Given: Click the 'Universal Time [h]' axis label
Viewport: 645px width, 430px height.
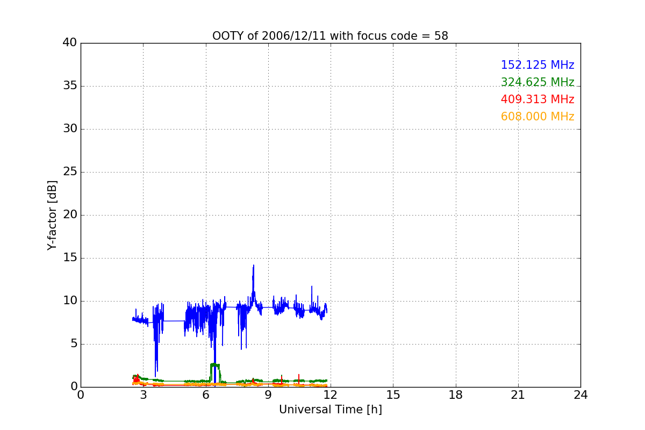Looking at the screenshot, I should click(330, 410).
